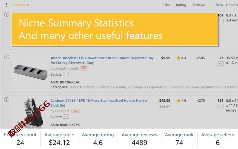Click the Average rank 74 statistic
This screenshot has height=149, width=238.
coord(179,139)
